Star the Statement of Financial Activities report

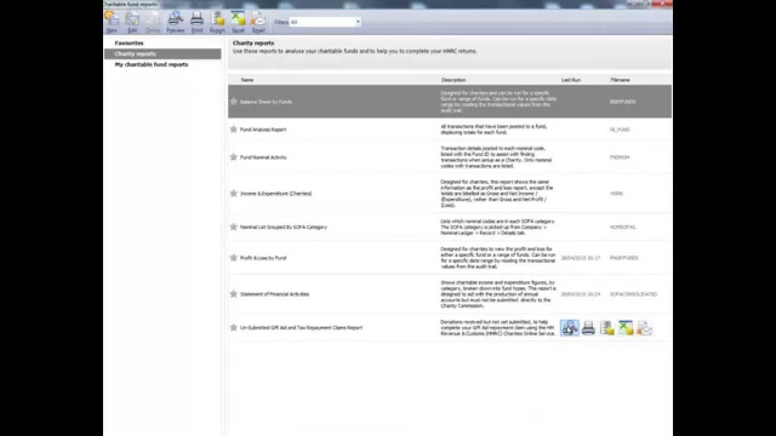click(x=233, y=294)
